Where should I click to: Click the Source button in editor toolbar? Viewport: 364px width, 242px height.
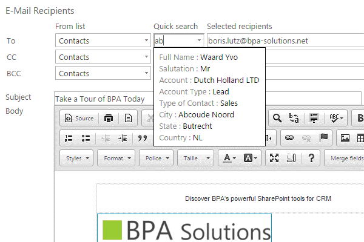79,118
